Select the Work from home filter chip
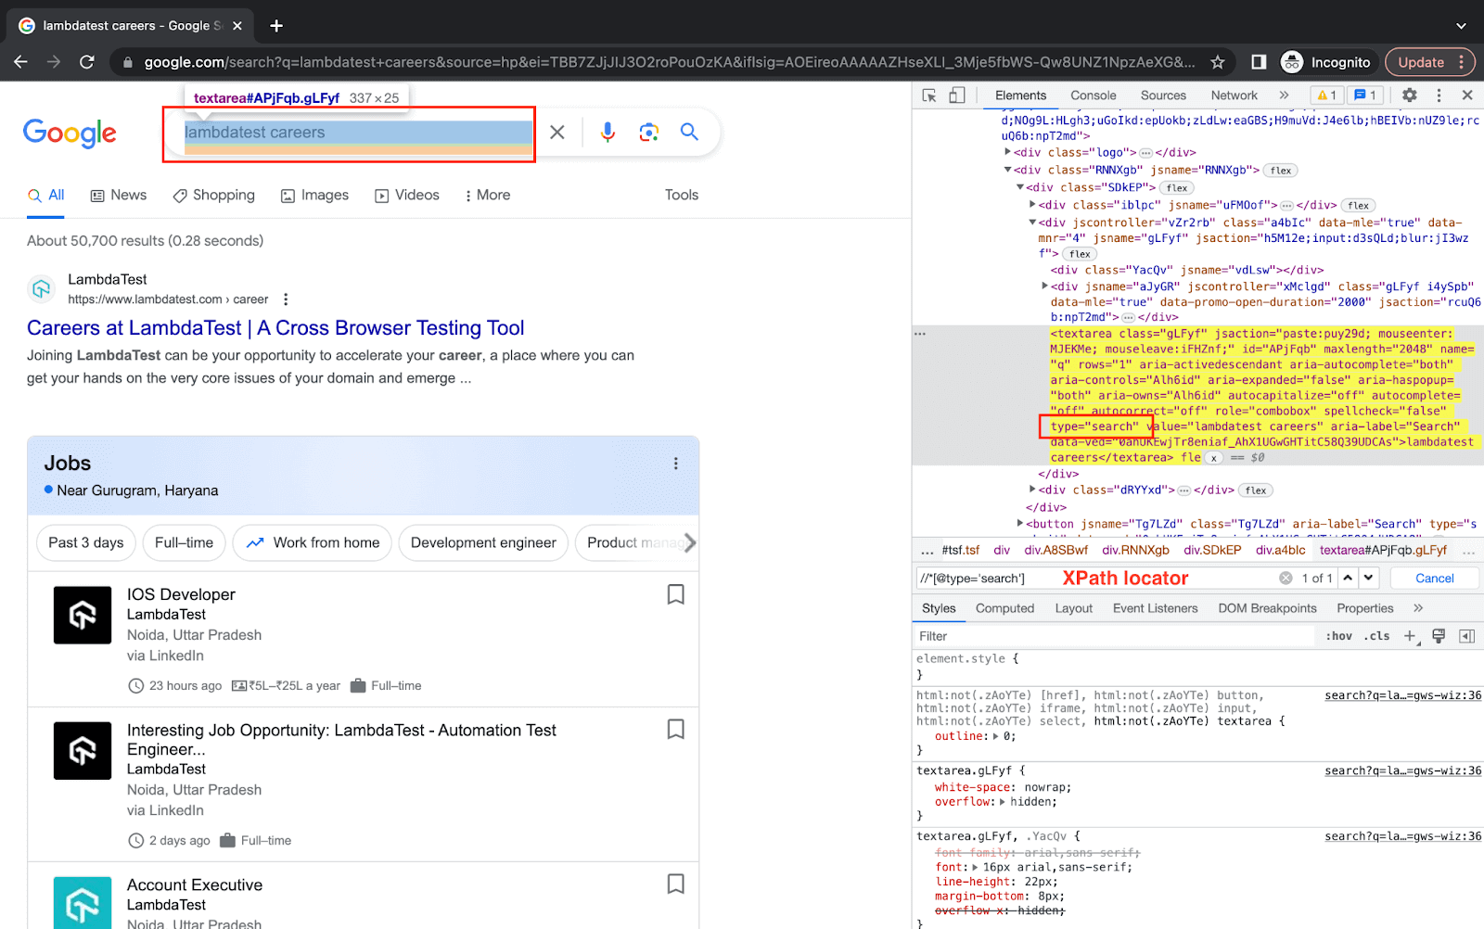1484x929 pixels. [313, 543]
